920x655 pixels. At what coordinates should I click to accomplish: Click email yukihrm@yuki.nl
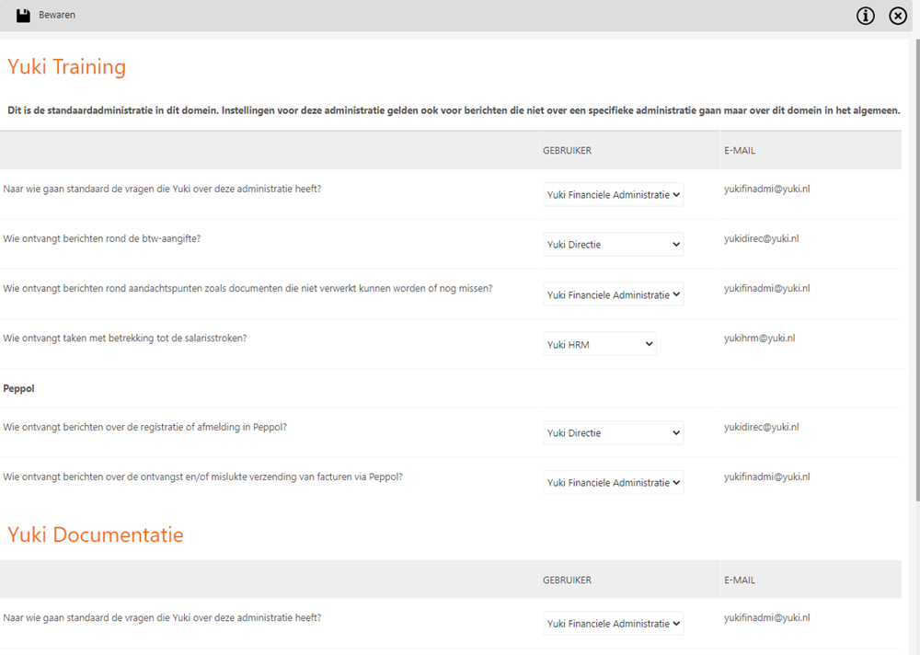pyautogui.click(x=759, y=338)
